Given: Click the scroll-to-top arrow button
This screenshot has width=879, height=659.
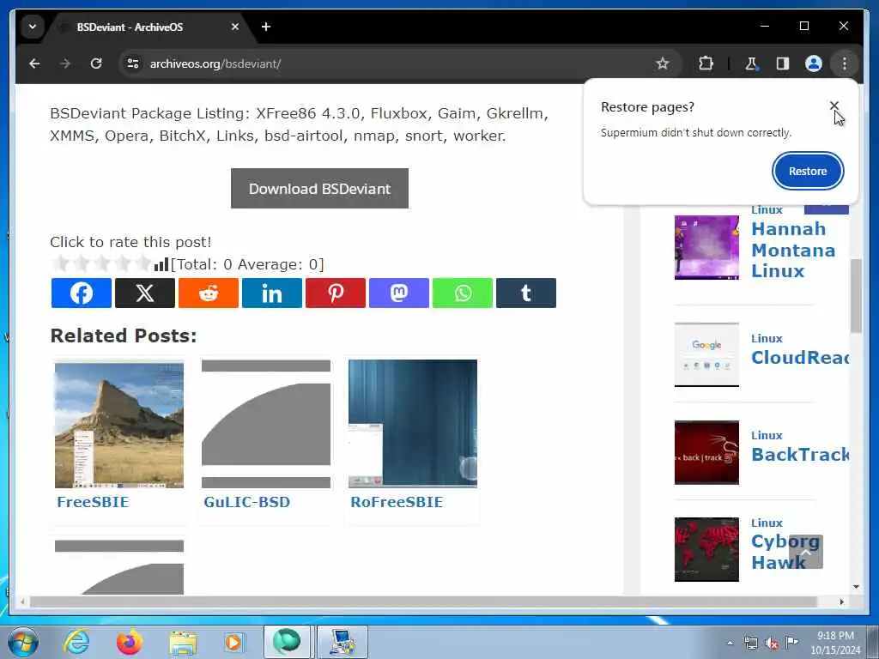Looking at the screenshot, I should point(805,552).
